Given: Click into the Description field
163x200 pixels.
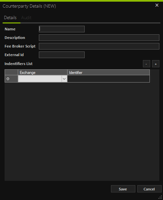Looking at the screenshot, I should [x=99, y=38].
